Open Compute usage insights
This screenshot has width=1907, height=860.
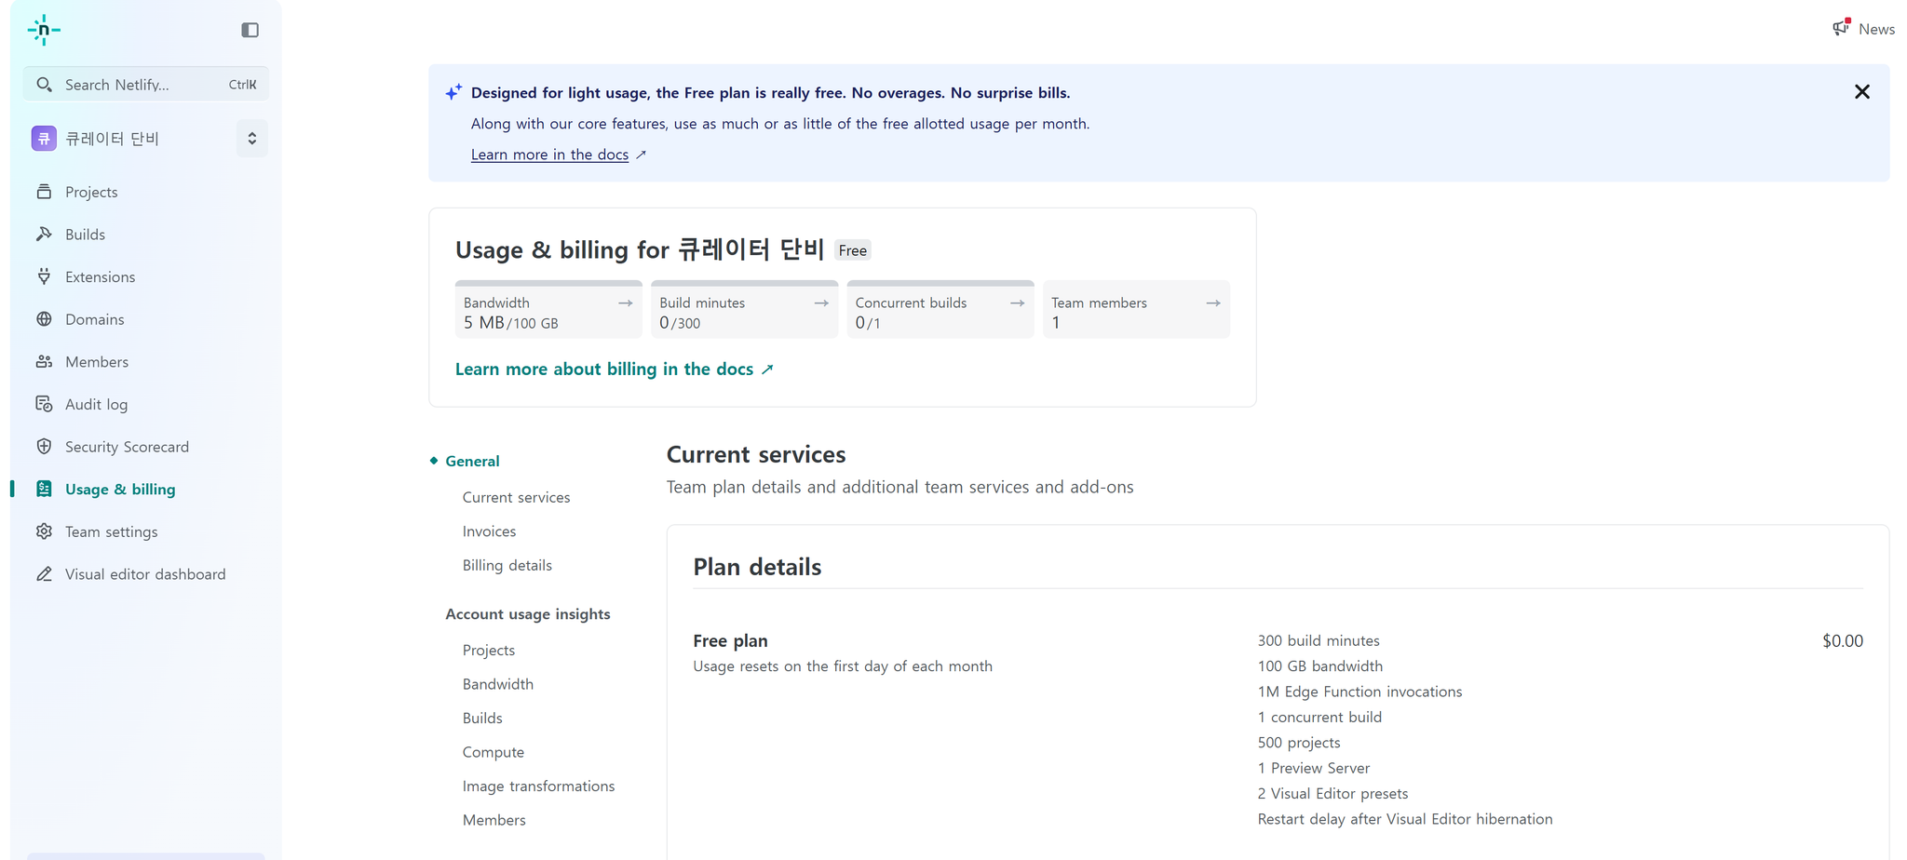click(x=493, y=752)
